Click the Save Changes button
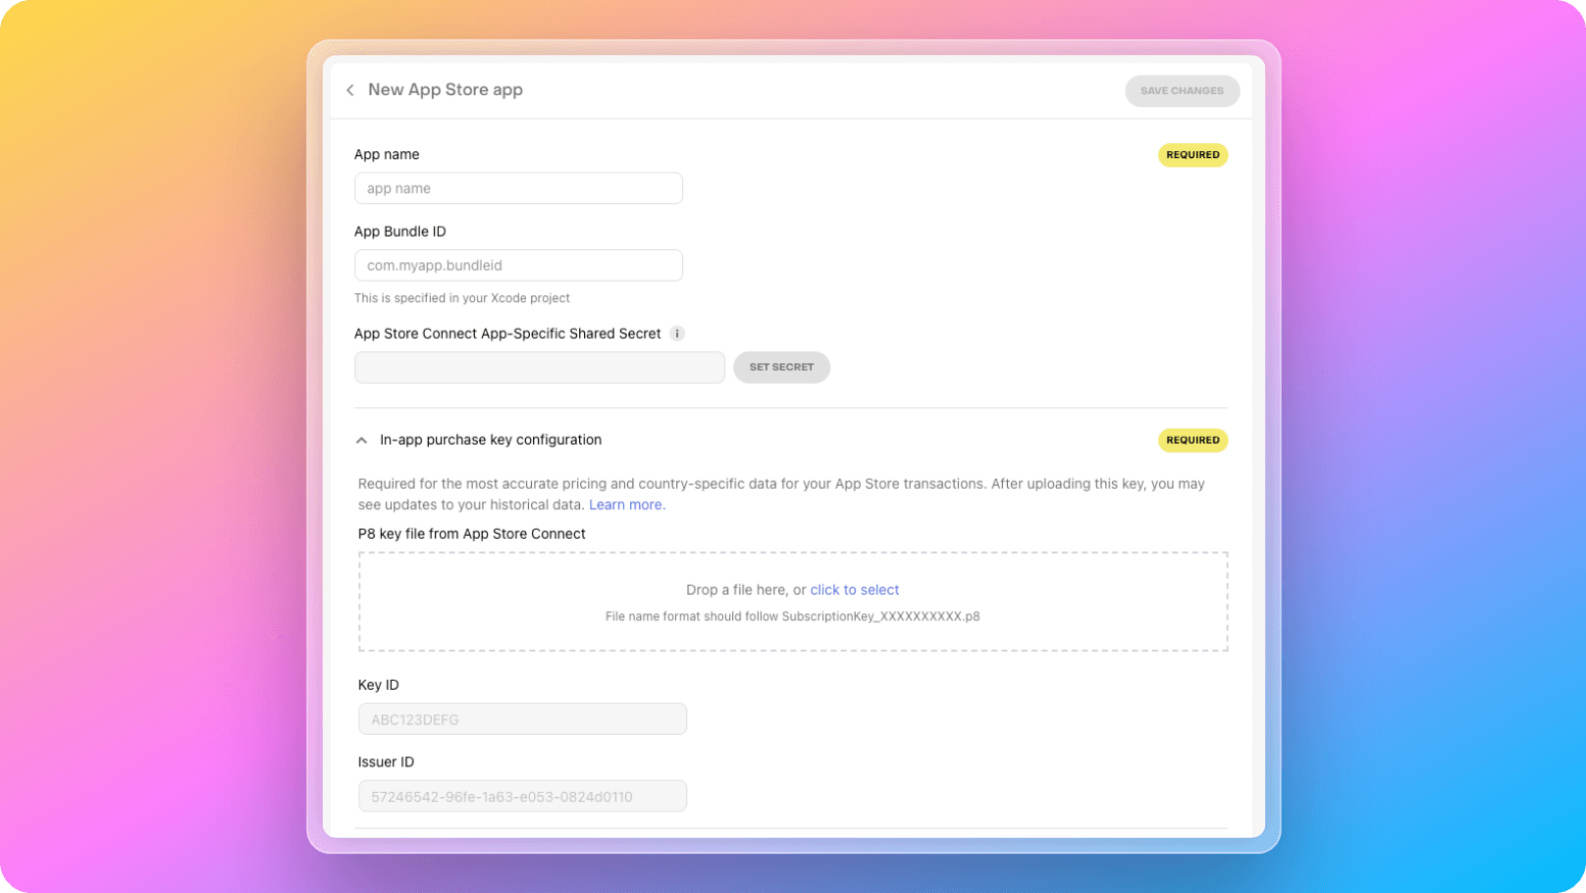1586x893 pixels. coord(1182,90)
